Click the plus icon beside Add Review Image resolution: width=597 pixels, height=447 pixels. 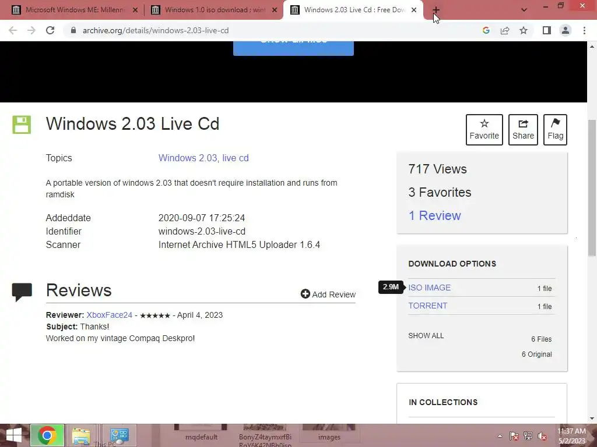click(305, 294)
